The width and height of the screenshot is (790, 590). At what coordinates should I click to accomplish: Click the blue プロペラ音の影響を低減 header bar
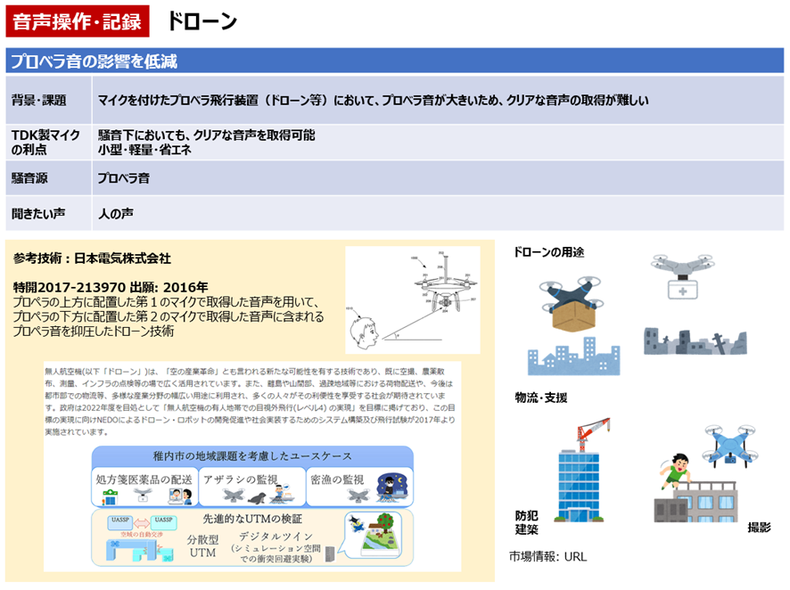point(395,61)
